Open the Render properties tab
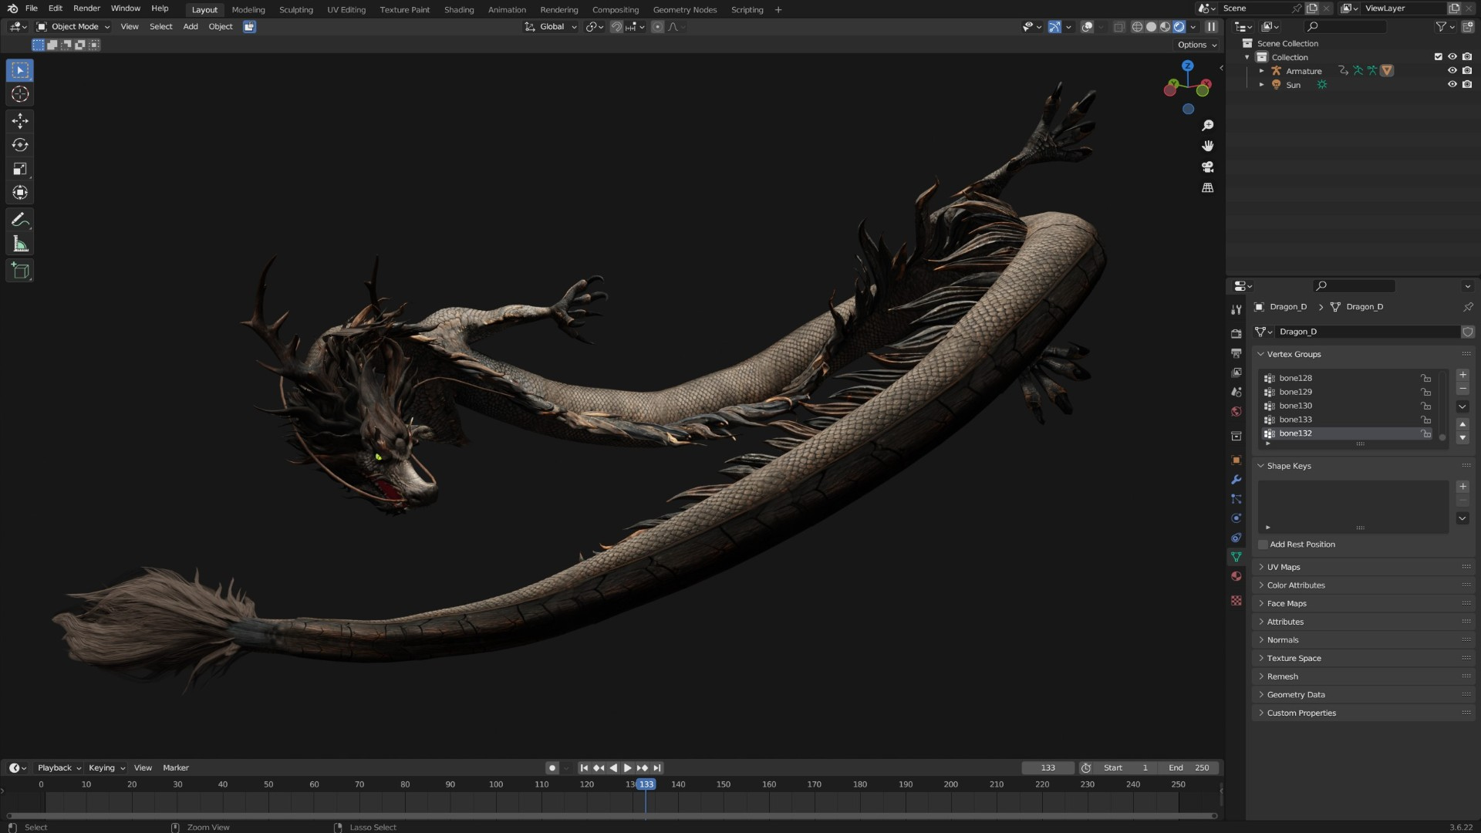This screenshot has width=1481, height=833. point(1236,334)
